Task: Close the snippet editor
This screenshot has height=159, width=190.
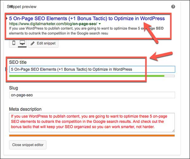Action: pos(28,145)
